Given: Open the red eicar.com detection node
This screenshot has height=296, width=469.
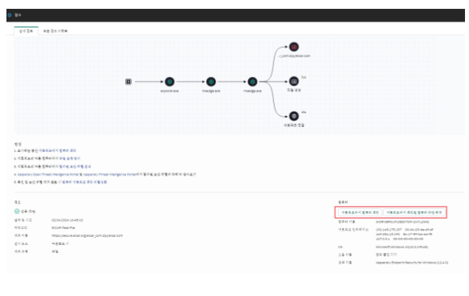Looking at the screenshot, I should [x=294, y=47].
